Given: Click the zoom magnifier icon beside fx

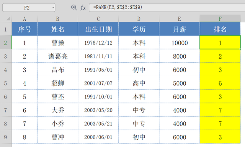Looking at the screenshot, I should coord(74,7).
